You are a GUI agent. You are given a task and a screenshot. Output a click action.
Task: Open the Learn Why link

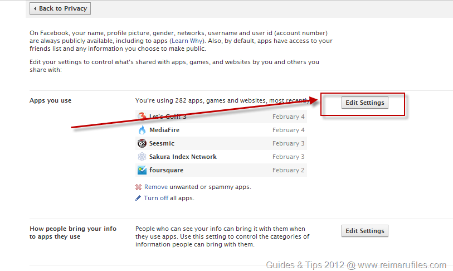191,41
